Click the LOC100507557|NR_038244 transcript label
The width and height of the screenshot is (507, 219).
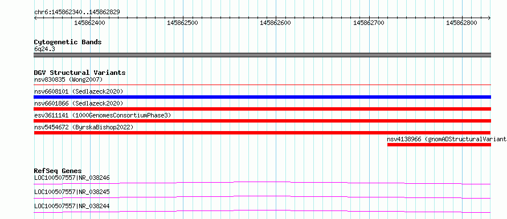[x=72, y=206]
